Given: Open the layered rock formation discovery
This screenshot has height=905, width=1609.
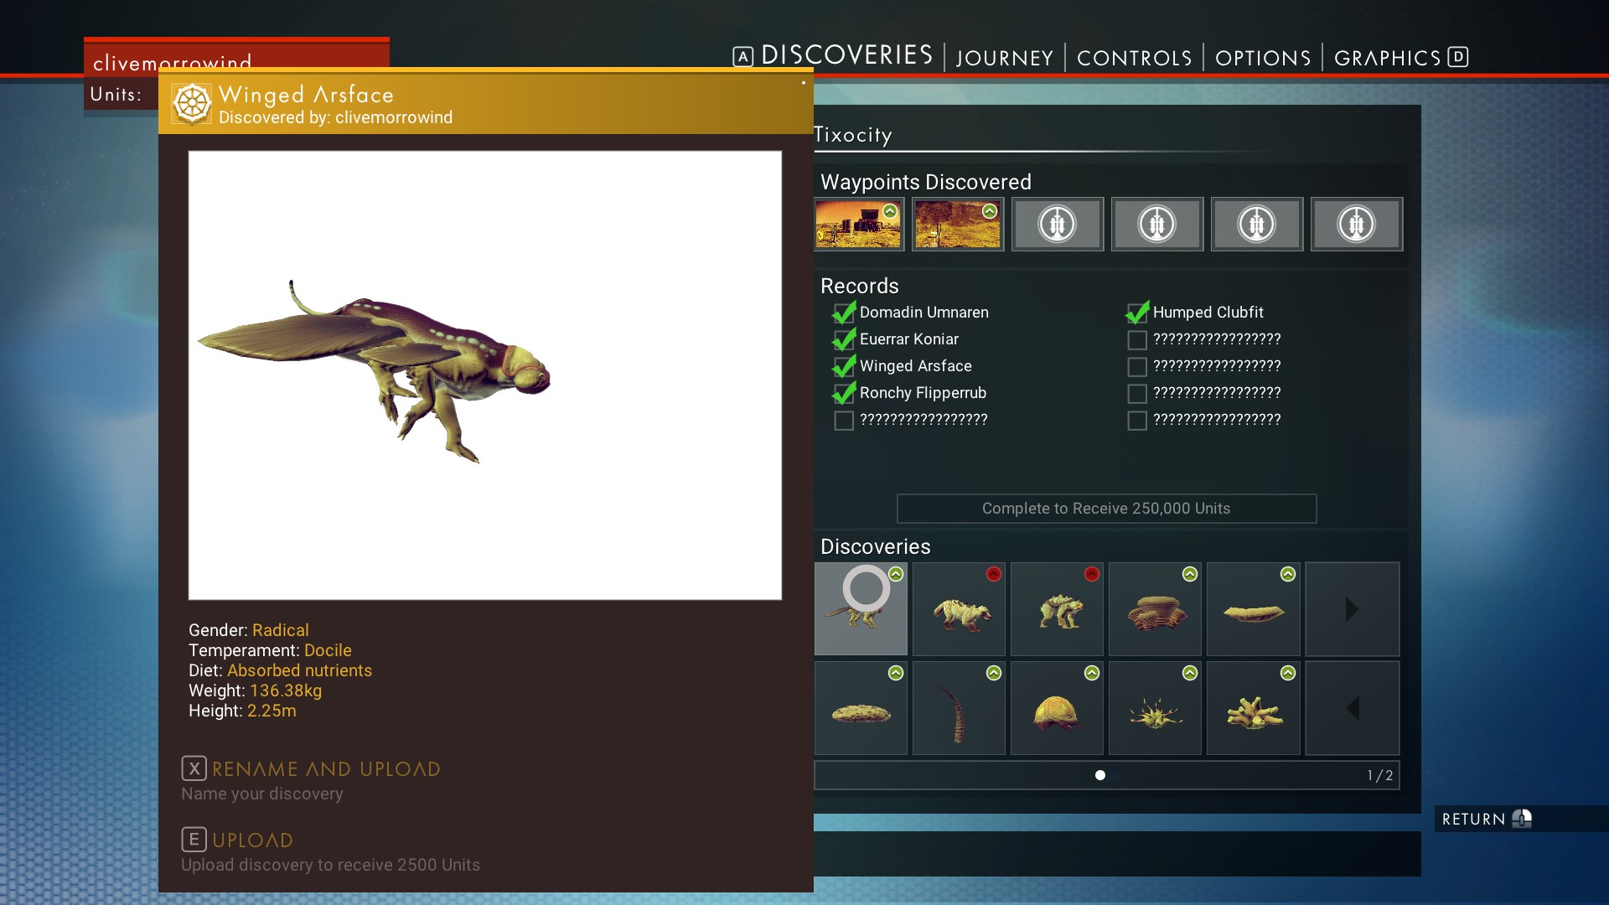Looking at the screenshot, I should coord(1155,610).
